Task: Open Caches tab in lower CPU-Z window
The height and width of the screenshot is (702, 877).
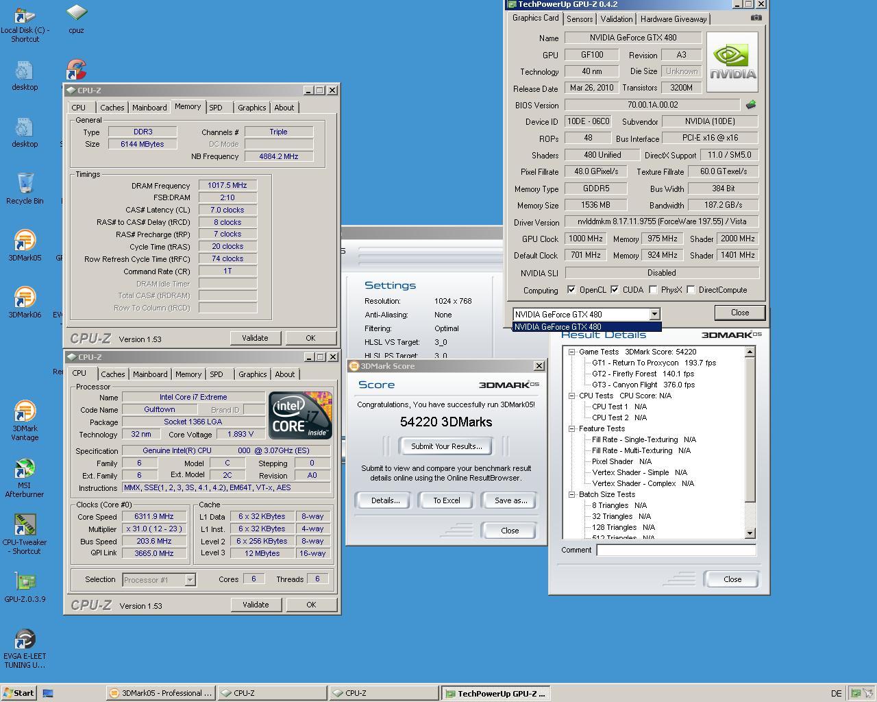Action: (x=113, y=374)
